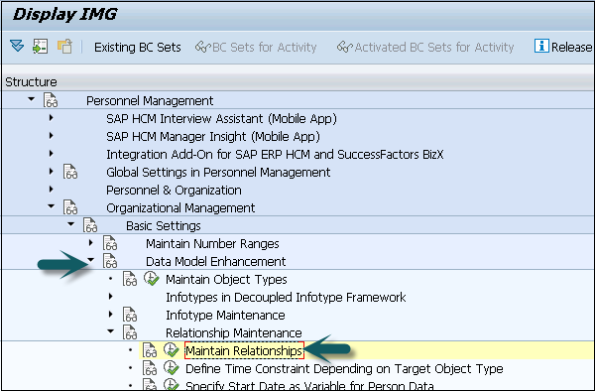This screenshot has height=391, width=595.
Task: Open documentation icon beside Personnel Management
Action: tap(51, 100)
